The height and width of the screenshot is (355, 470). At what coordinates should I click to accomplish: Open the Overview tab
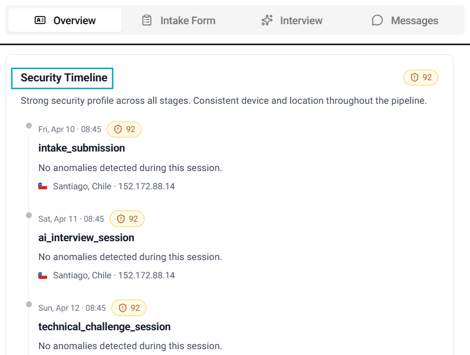pos(65,21)
